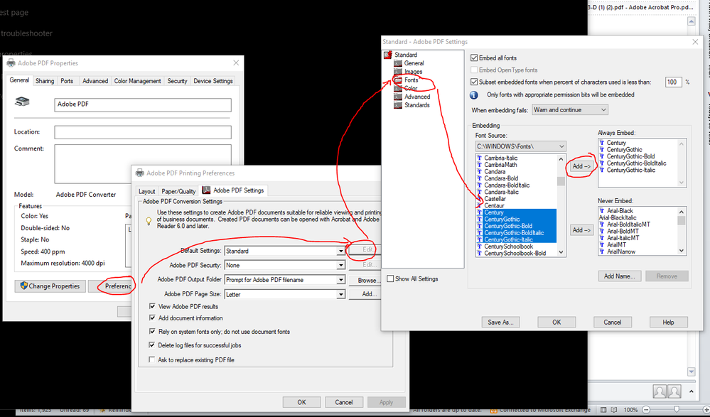Switch to the Device Settings tab

click(x=213, y=81)
